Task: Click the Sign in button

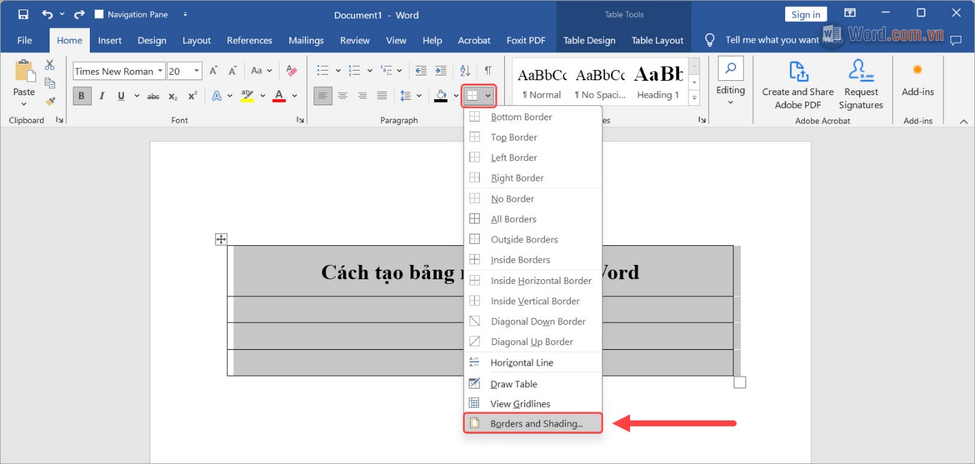Action: pos(806,14)
